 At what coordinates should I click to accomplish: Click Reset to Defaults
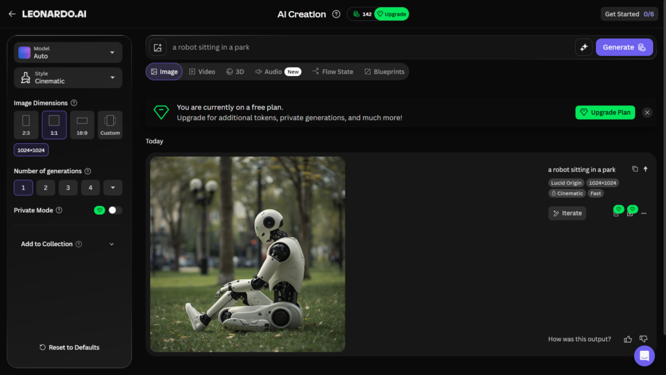[x=69, y=348]
